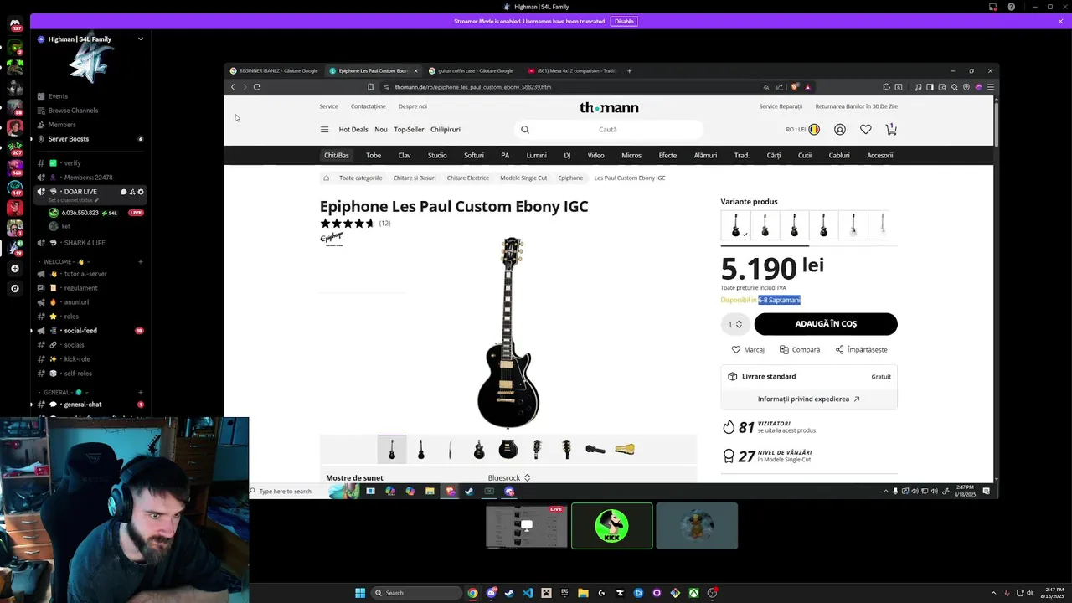
Task: Open Hot Deals menu item
Action: (x=353, y=130)
